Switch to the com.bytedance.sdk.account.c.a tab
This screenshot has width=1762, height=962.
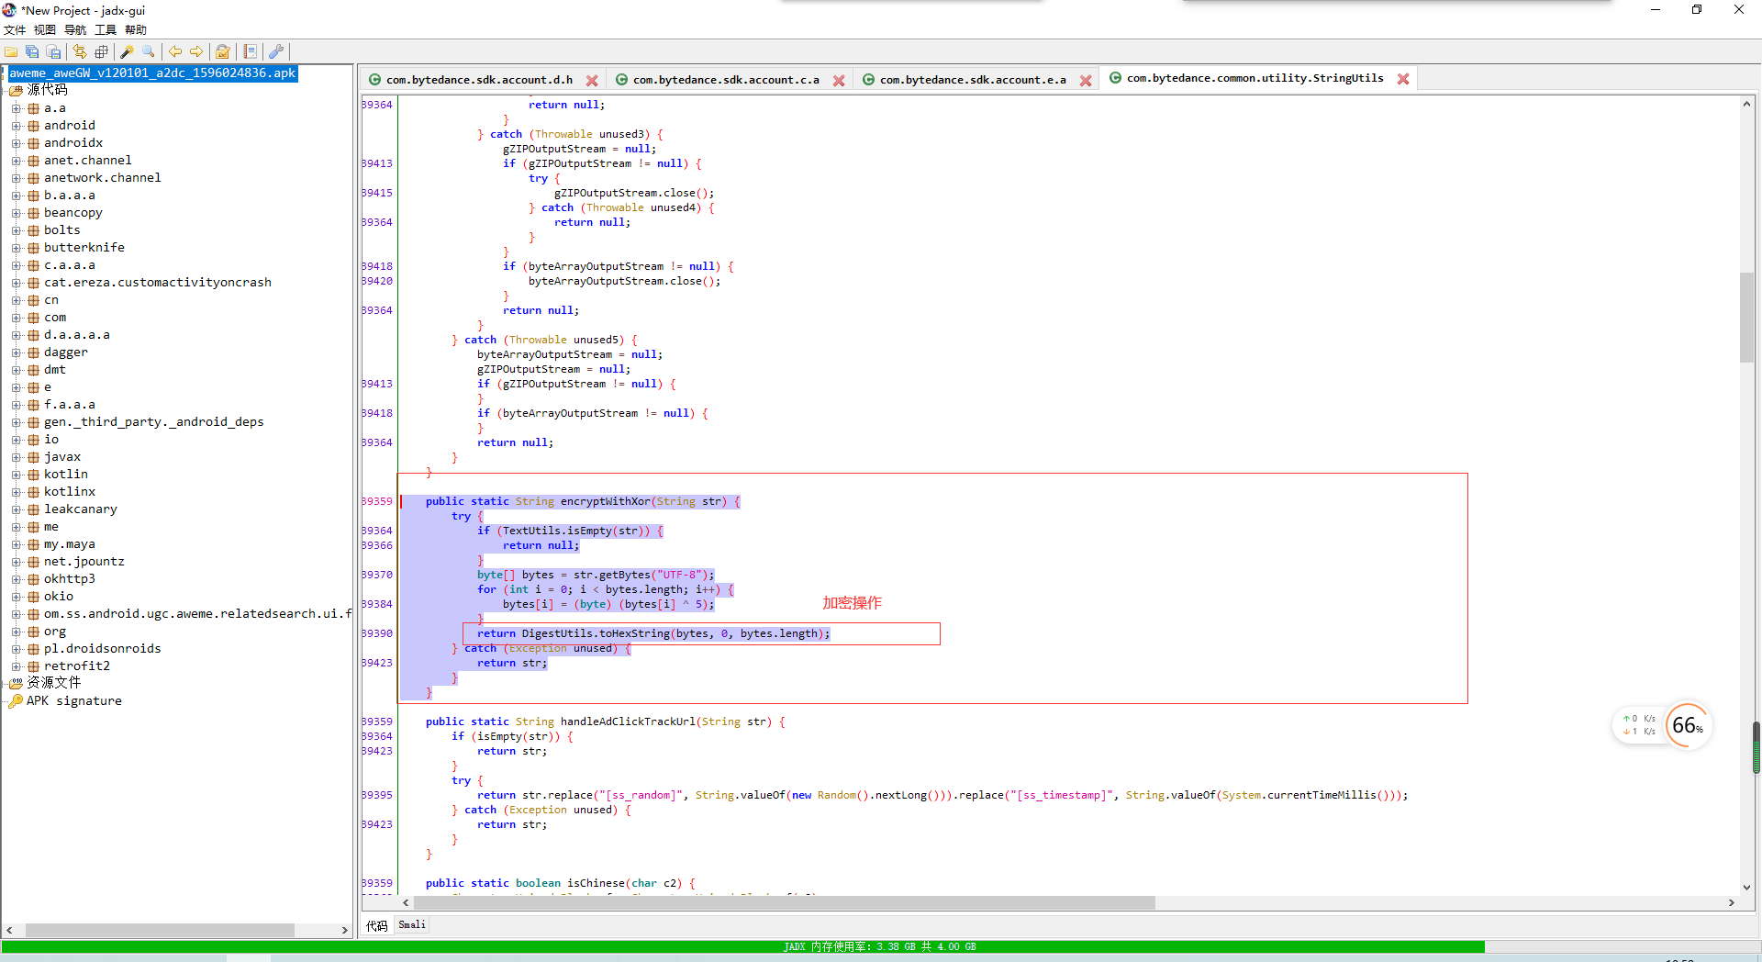(726, 80)
